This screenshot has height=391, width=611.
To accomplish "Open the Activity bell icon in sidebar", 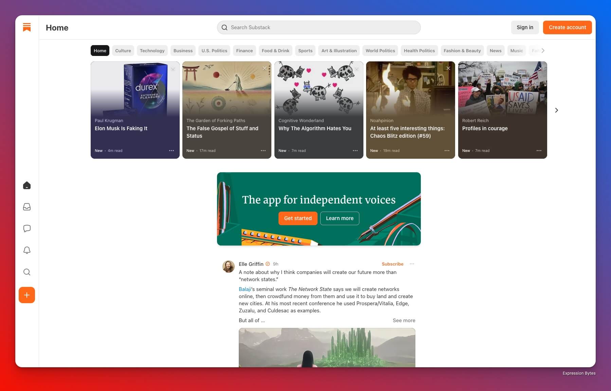I will coord(27,250).
